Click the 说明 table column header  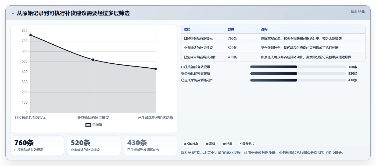point(264,29)
